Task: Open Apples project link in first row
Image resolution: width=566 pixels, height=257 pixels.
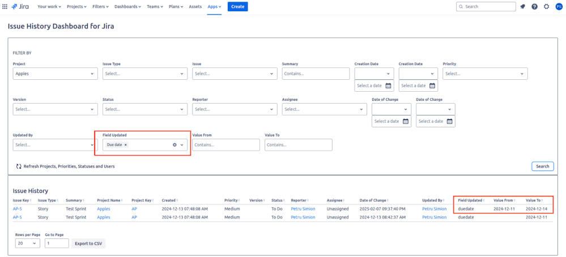Action: [x=104, y=208]
